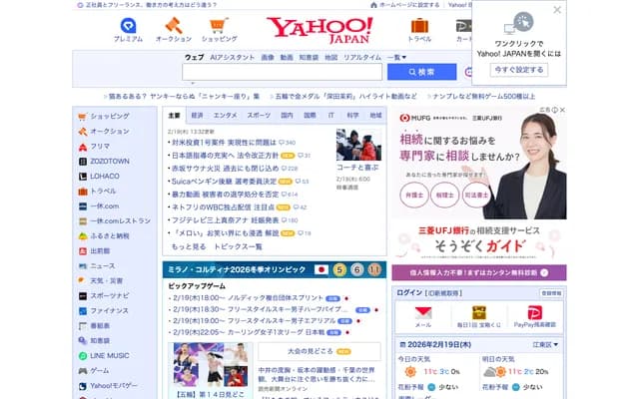Open the Premium service icon
The width and height of the screenshot is (639, 399).
128,26
